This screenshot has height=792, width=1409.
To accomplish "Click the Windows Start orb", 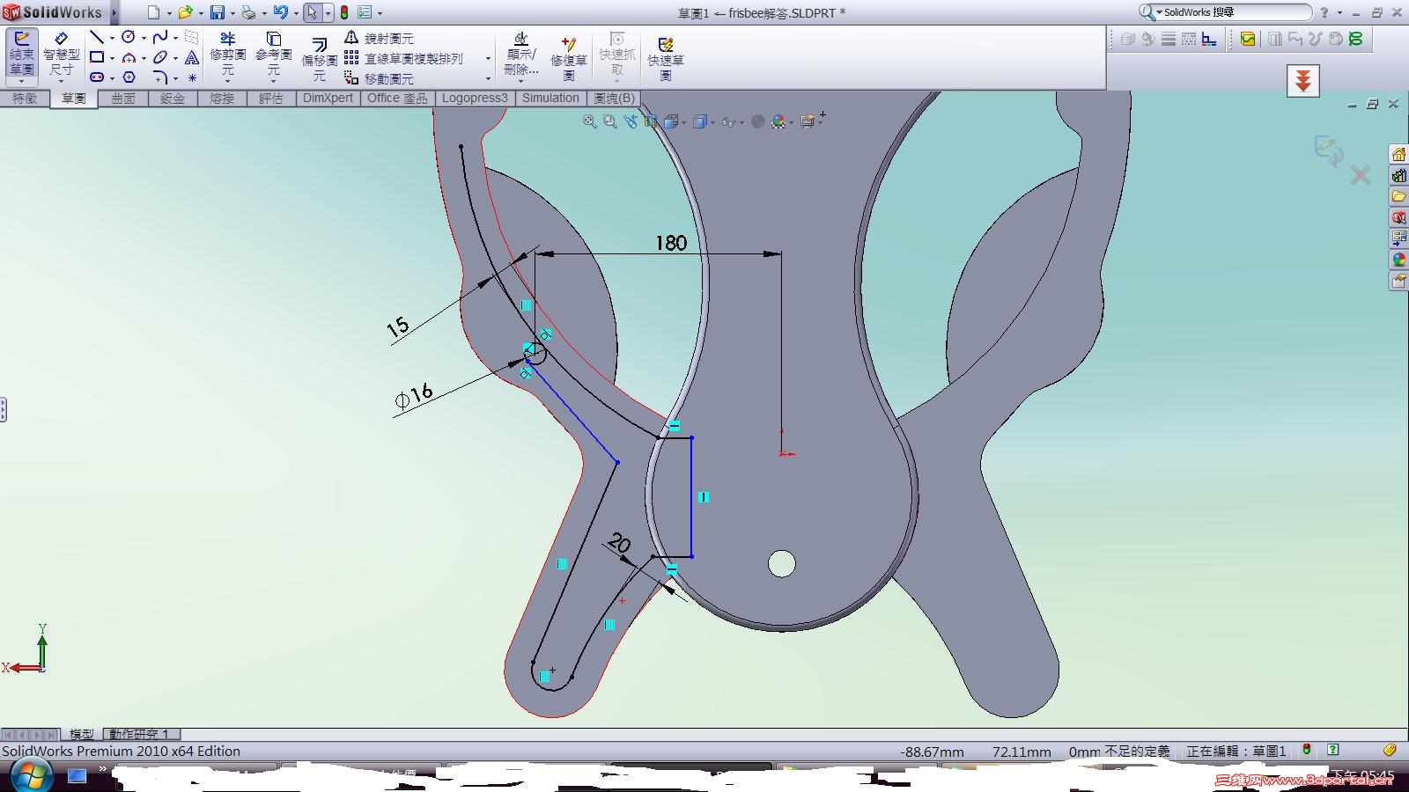I will [x=30, y=775].
